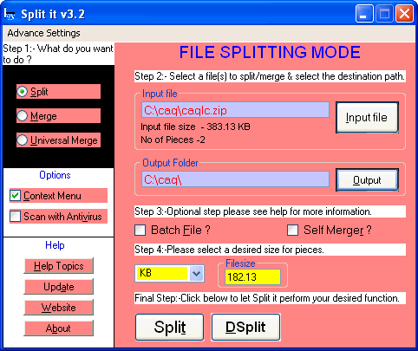Start splitting with the Split button
Viewport: 418px width, 351px height.
(x=170, y=328)
